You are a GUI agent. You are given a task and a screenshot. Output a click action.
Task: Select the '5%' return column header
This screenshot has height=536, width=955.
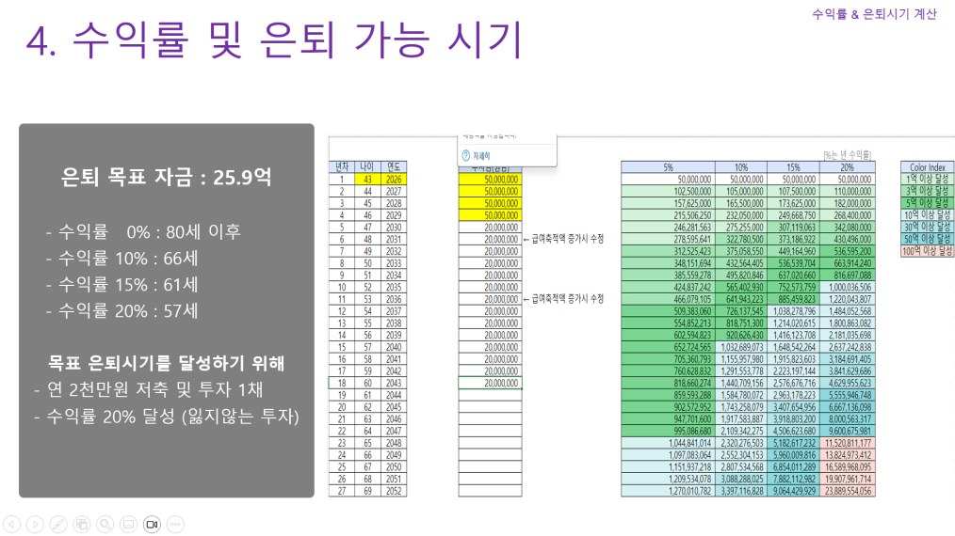coord(668,167)
